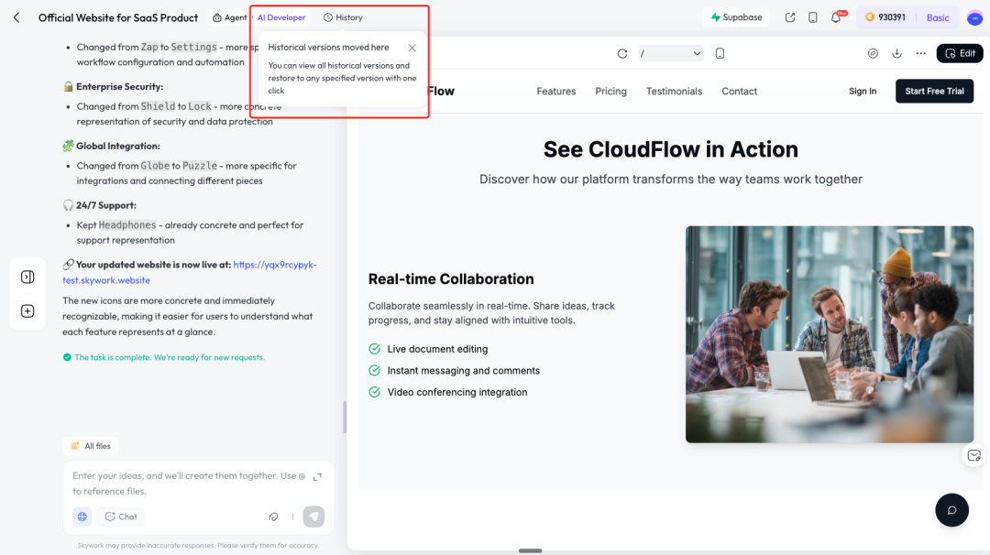This screenshot has height=555, width=990.
Task: Click 'Video conferencing integration' item
Action: coord(457,392)
